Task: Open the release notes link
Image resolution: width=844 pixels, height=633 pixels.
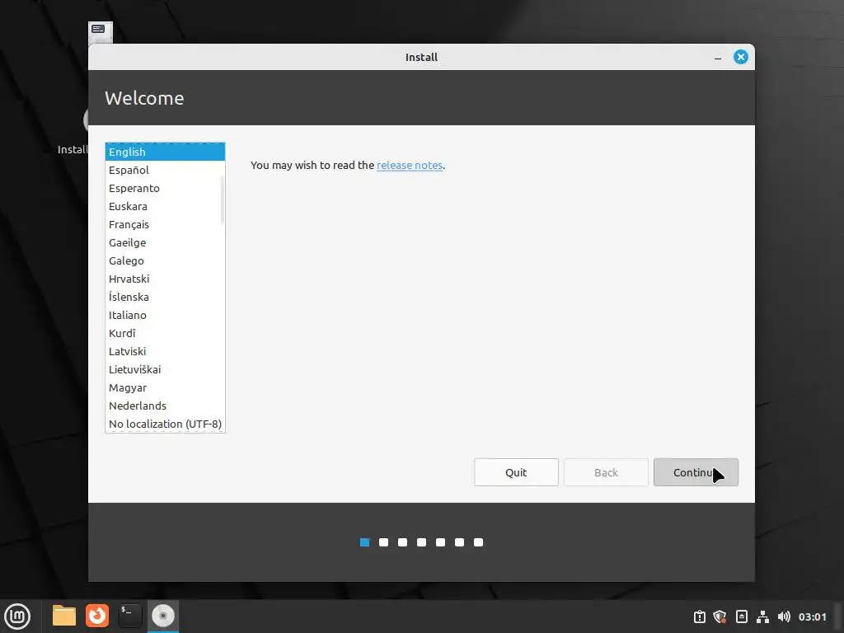Action: [410, 165]
